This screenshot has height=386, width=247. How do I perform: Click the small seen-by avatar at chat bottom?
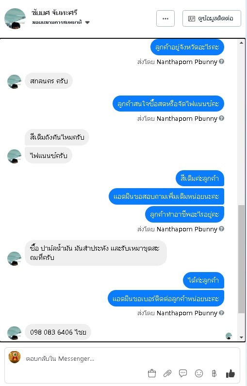(229, 336)
